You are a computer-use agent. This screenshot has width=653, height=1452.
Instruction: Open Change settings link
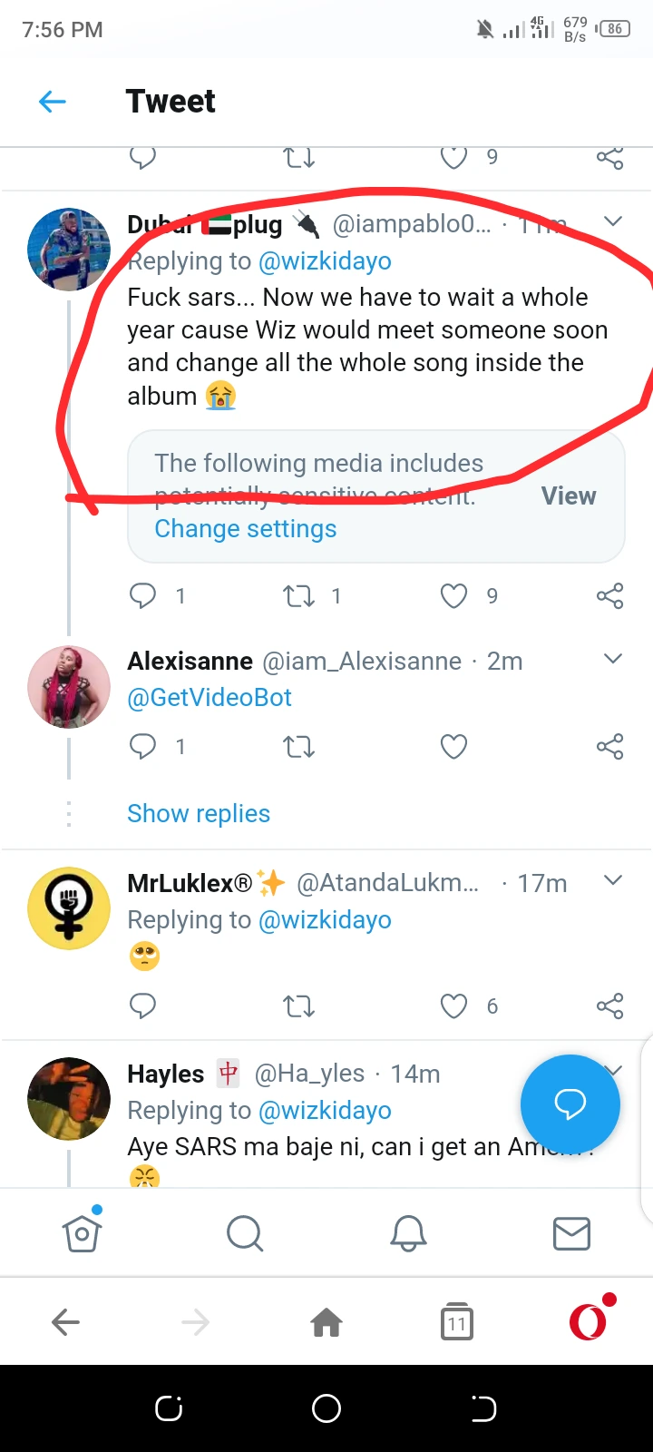pyautogui.click(x=245, y=528)
